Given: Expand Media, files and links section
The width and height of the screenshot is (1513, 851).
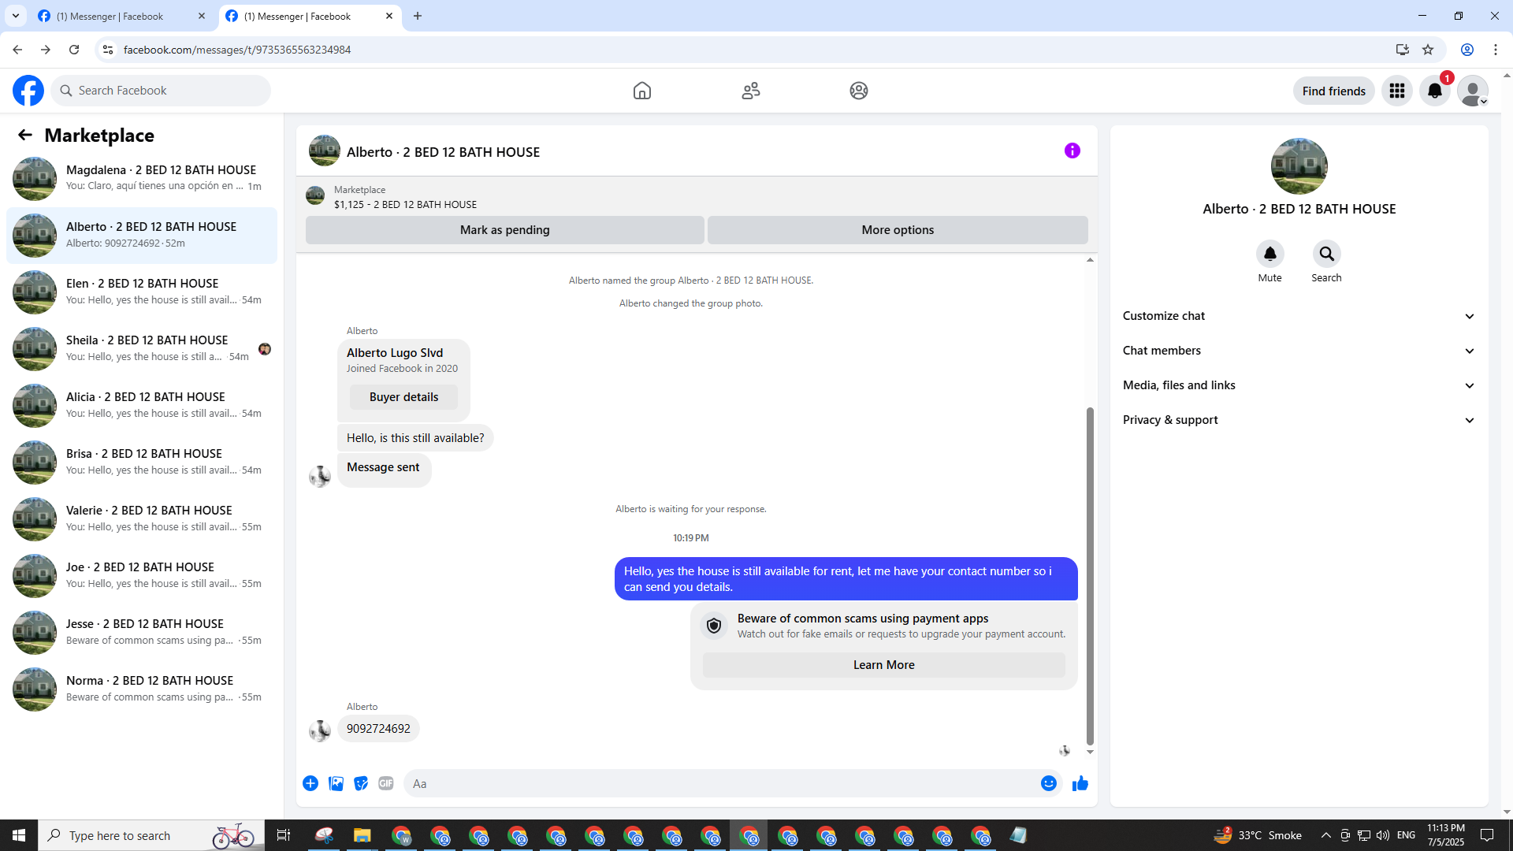Looking at the screenshot, I should coord(1299,385).
